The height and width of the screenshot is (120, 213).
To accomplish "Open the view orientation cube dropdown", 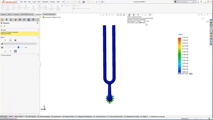I will click(129, 15).
